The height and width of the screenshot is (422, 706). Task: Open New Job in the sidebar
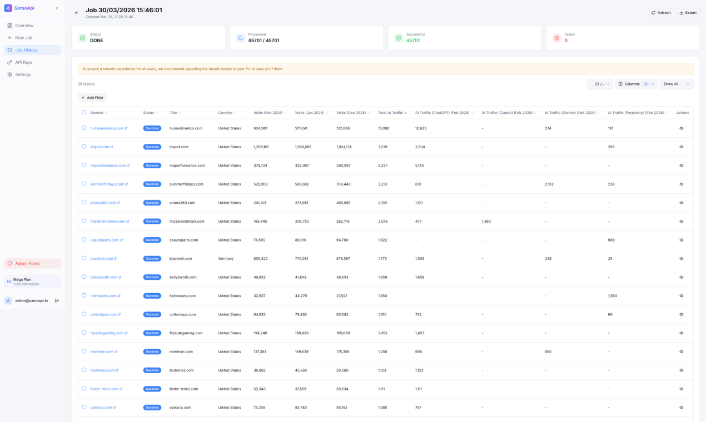pyautogui.click(x=32, y=38)
